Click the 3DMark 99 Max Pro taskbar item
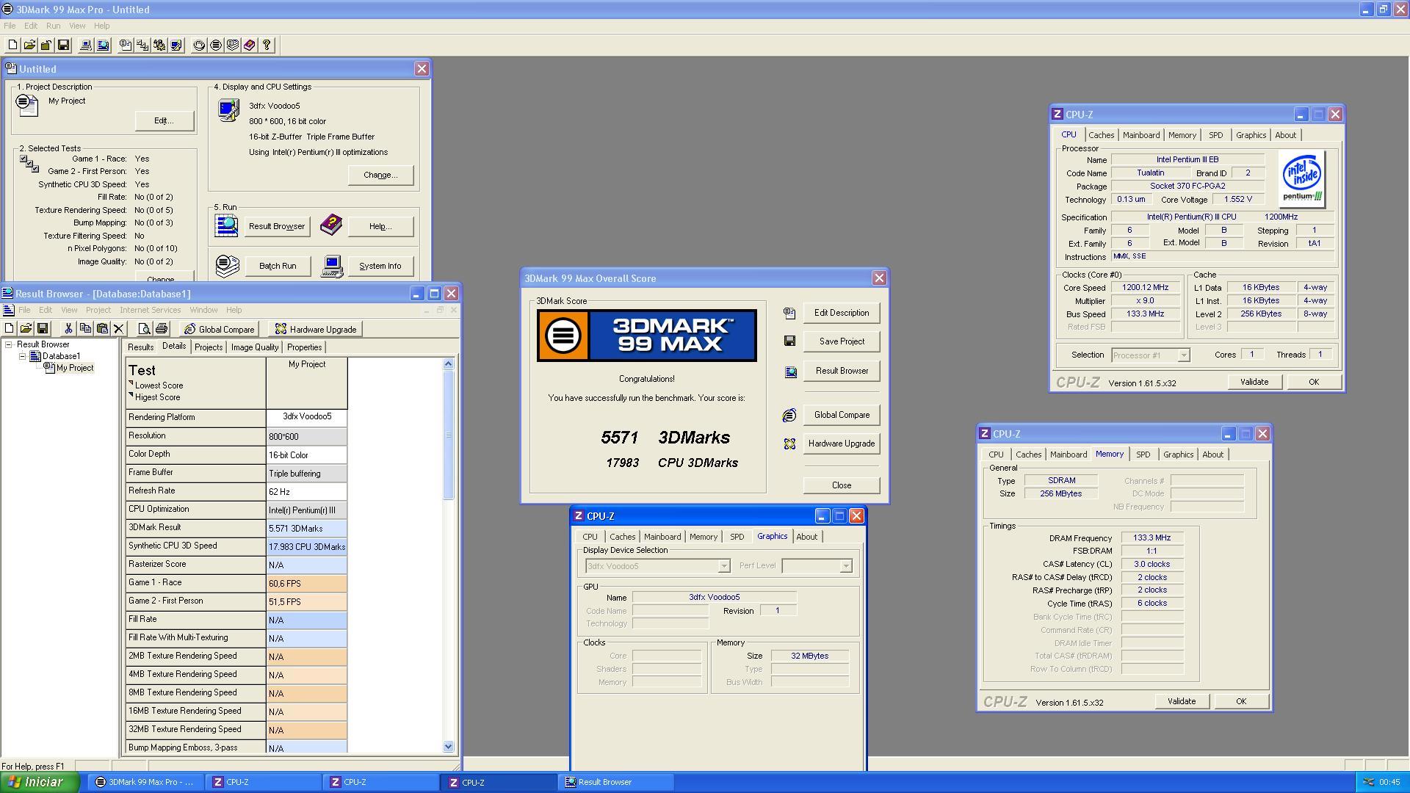 click(145, 782)
